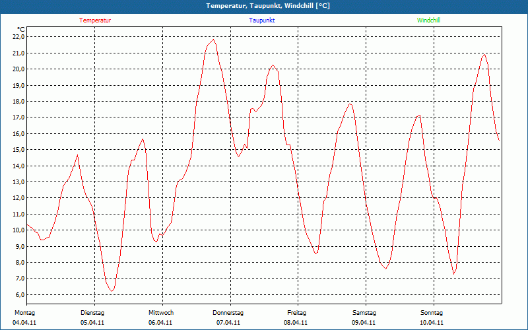Click the 10,0 y-axis value
This screenshot has width=528, height=330.
18,230
